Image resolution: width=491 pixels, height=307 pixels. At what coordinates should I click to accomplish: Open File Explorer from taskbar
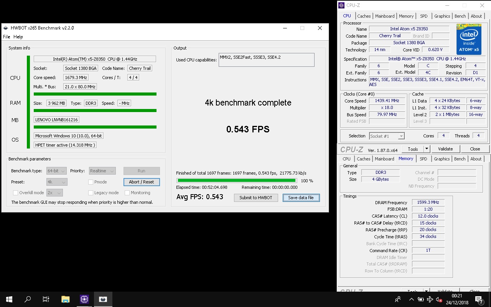[x=66, y=299]
